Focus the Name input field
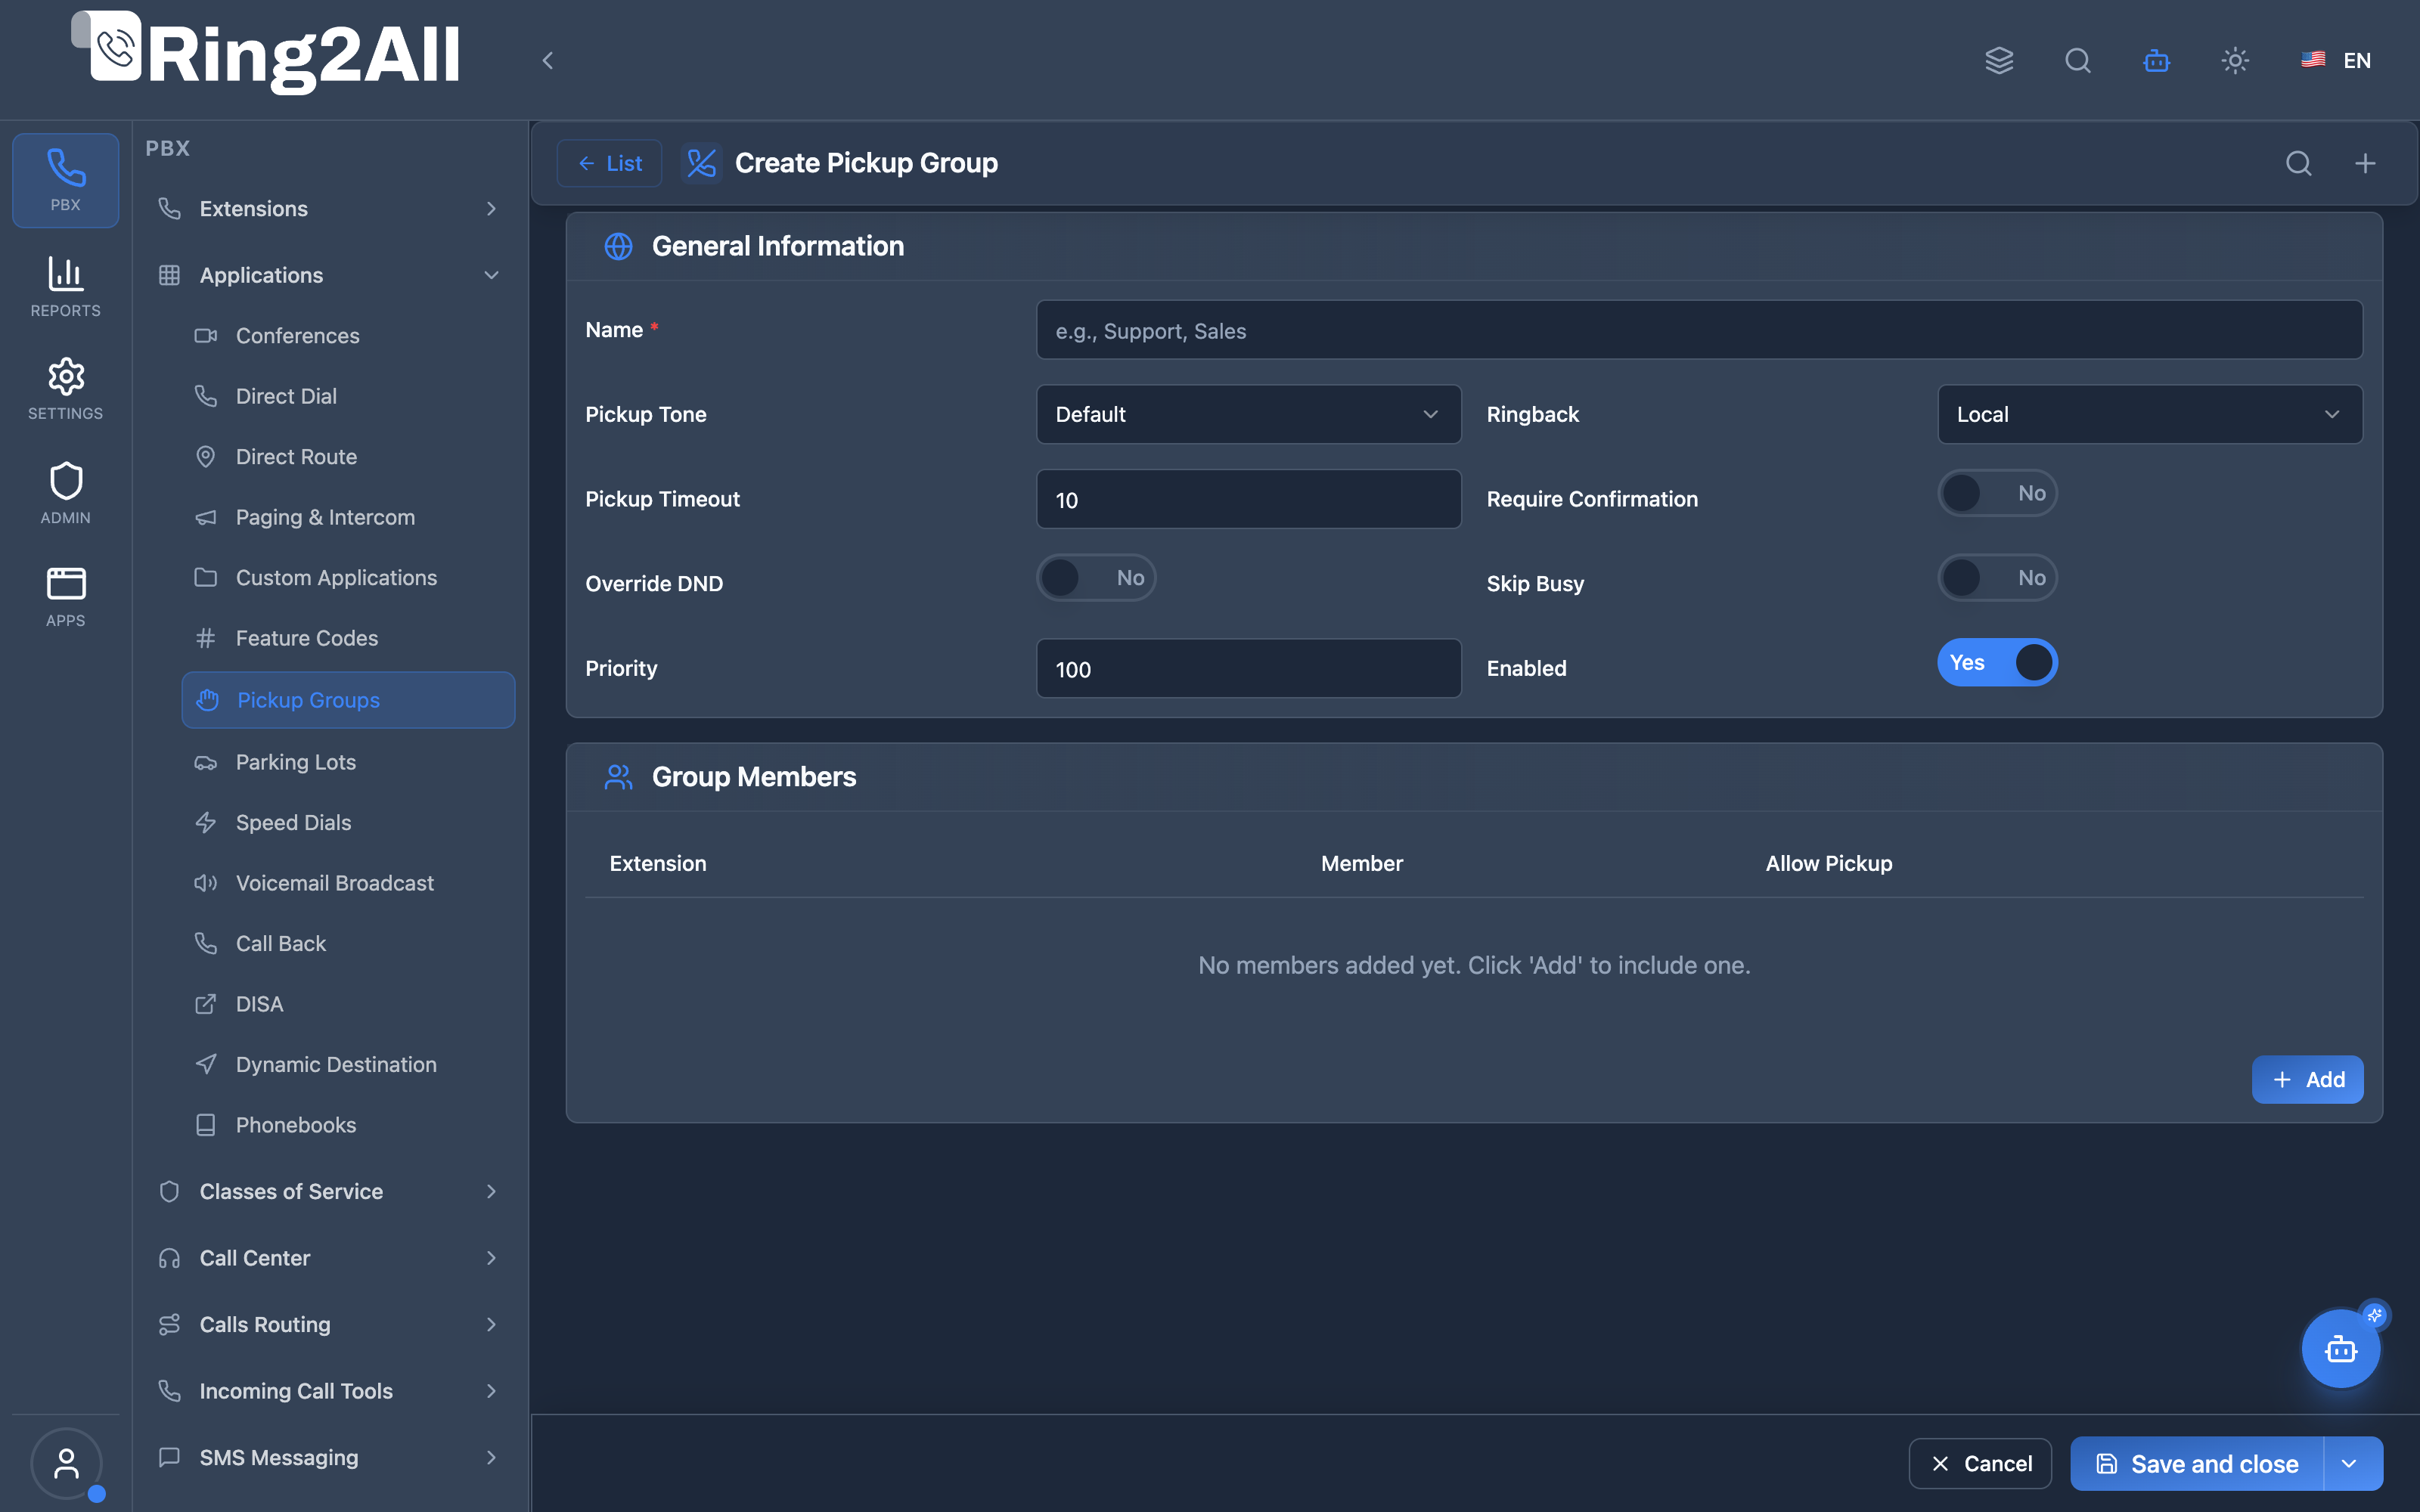This screenshot has height=1512, width=2420. point(1699,330)
